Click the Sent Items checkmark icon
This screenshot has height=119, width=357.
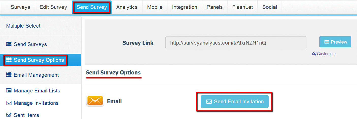coord(9,115)
